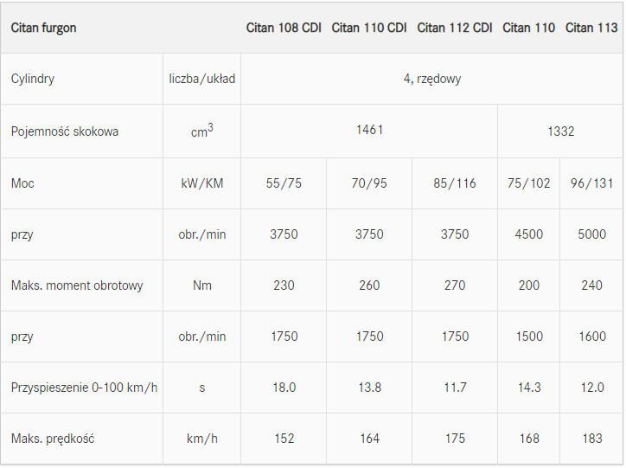The height and width of the screenshot is (468, 626).
Task: Click the 1461 displacement value
Action: click(x=369, y=130)
